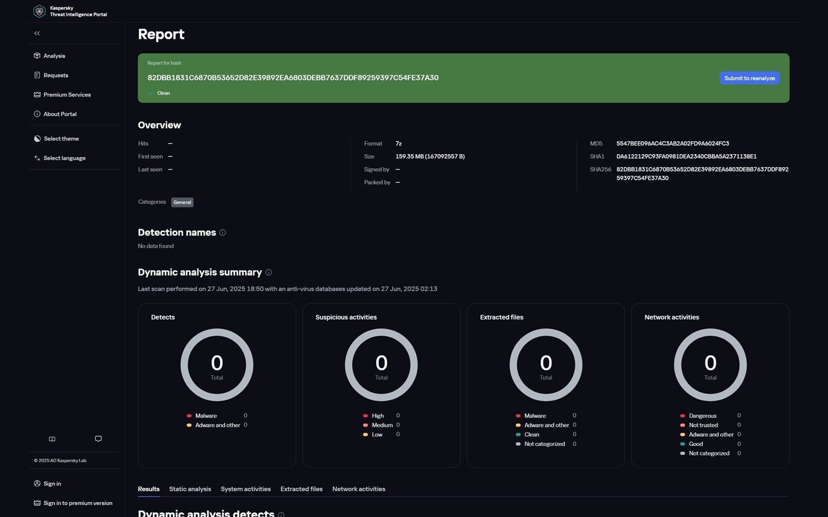Click Adware and other in Detects legend
The width and height of the screenshot is (828, 517).
[217, 425]
